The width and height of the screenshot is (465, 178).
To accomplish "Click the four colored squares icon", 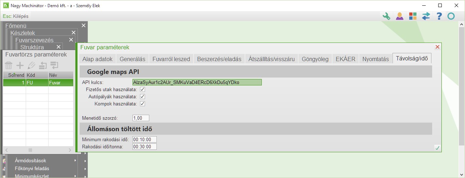I will [413, 16].
